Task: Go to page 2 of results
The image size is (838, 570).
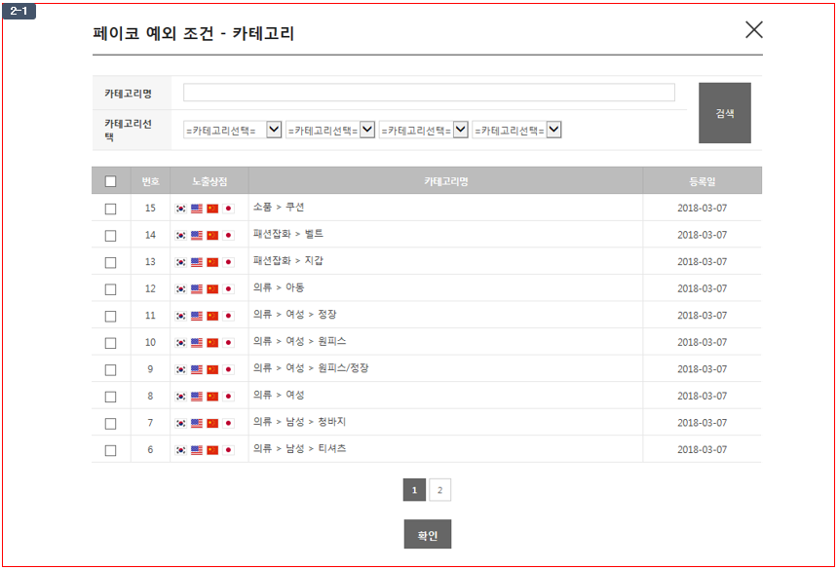Action: click(439, 490)
